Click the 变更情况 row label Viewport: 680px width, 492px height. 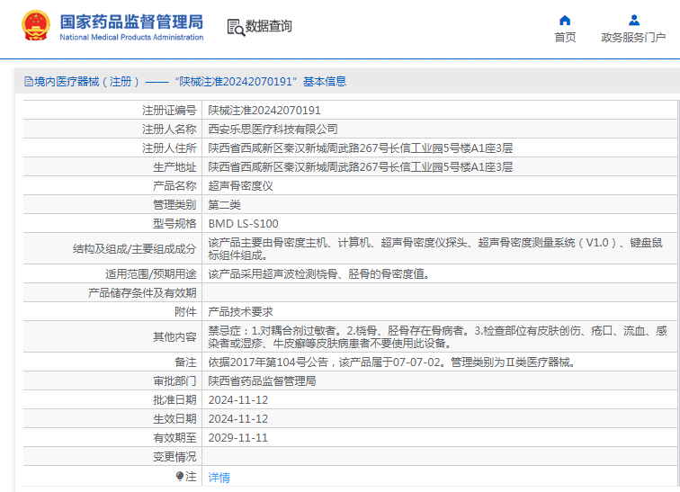[x=174, y=457]
